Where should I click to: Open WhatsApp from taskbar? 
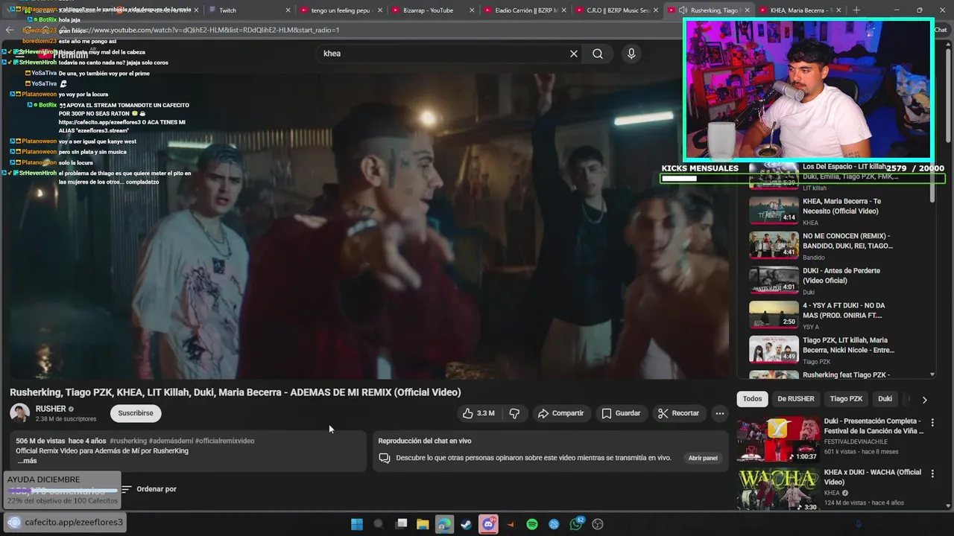coord(576,524)
